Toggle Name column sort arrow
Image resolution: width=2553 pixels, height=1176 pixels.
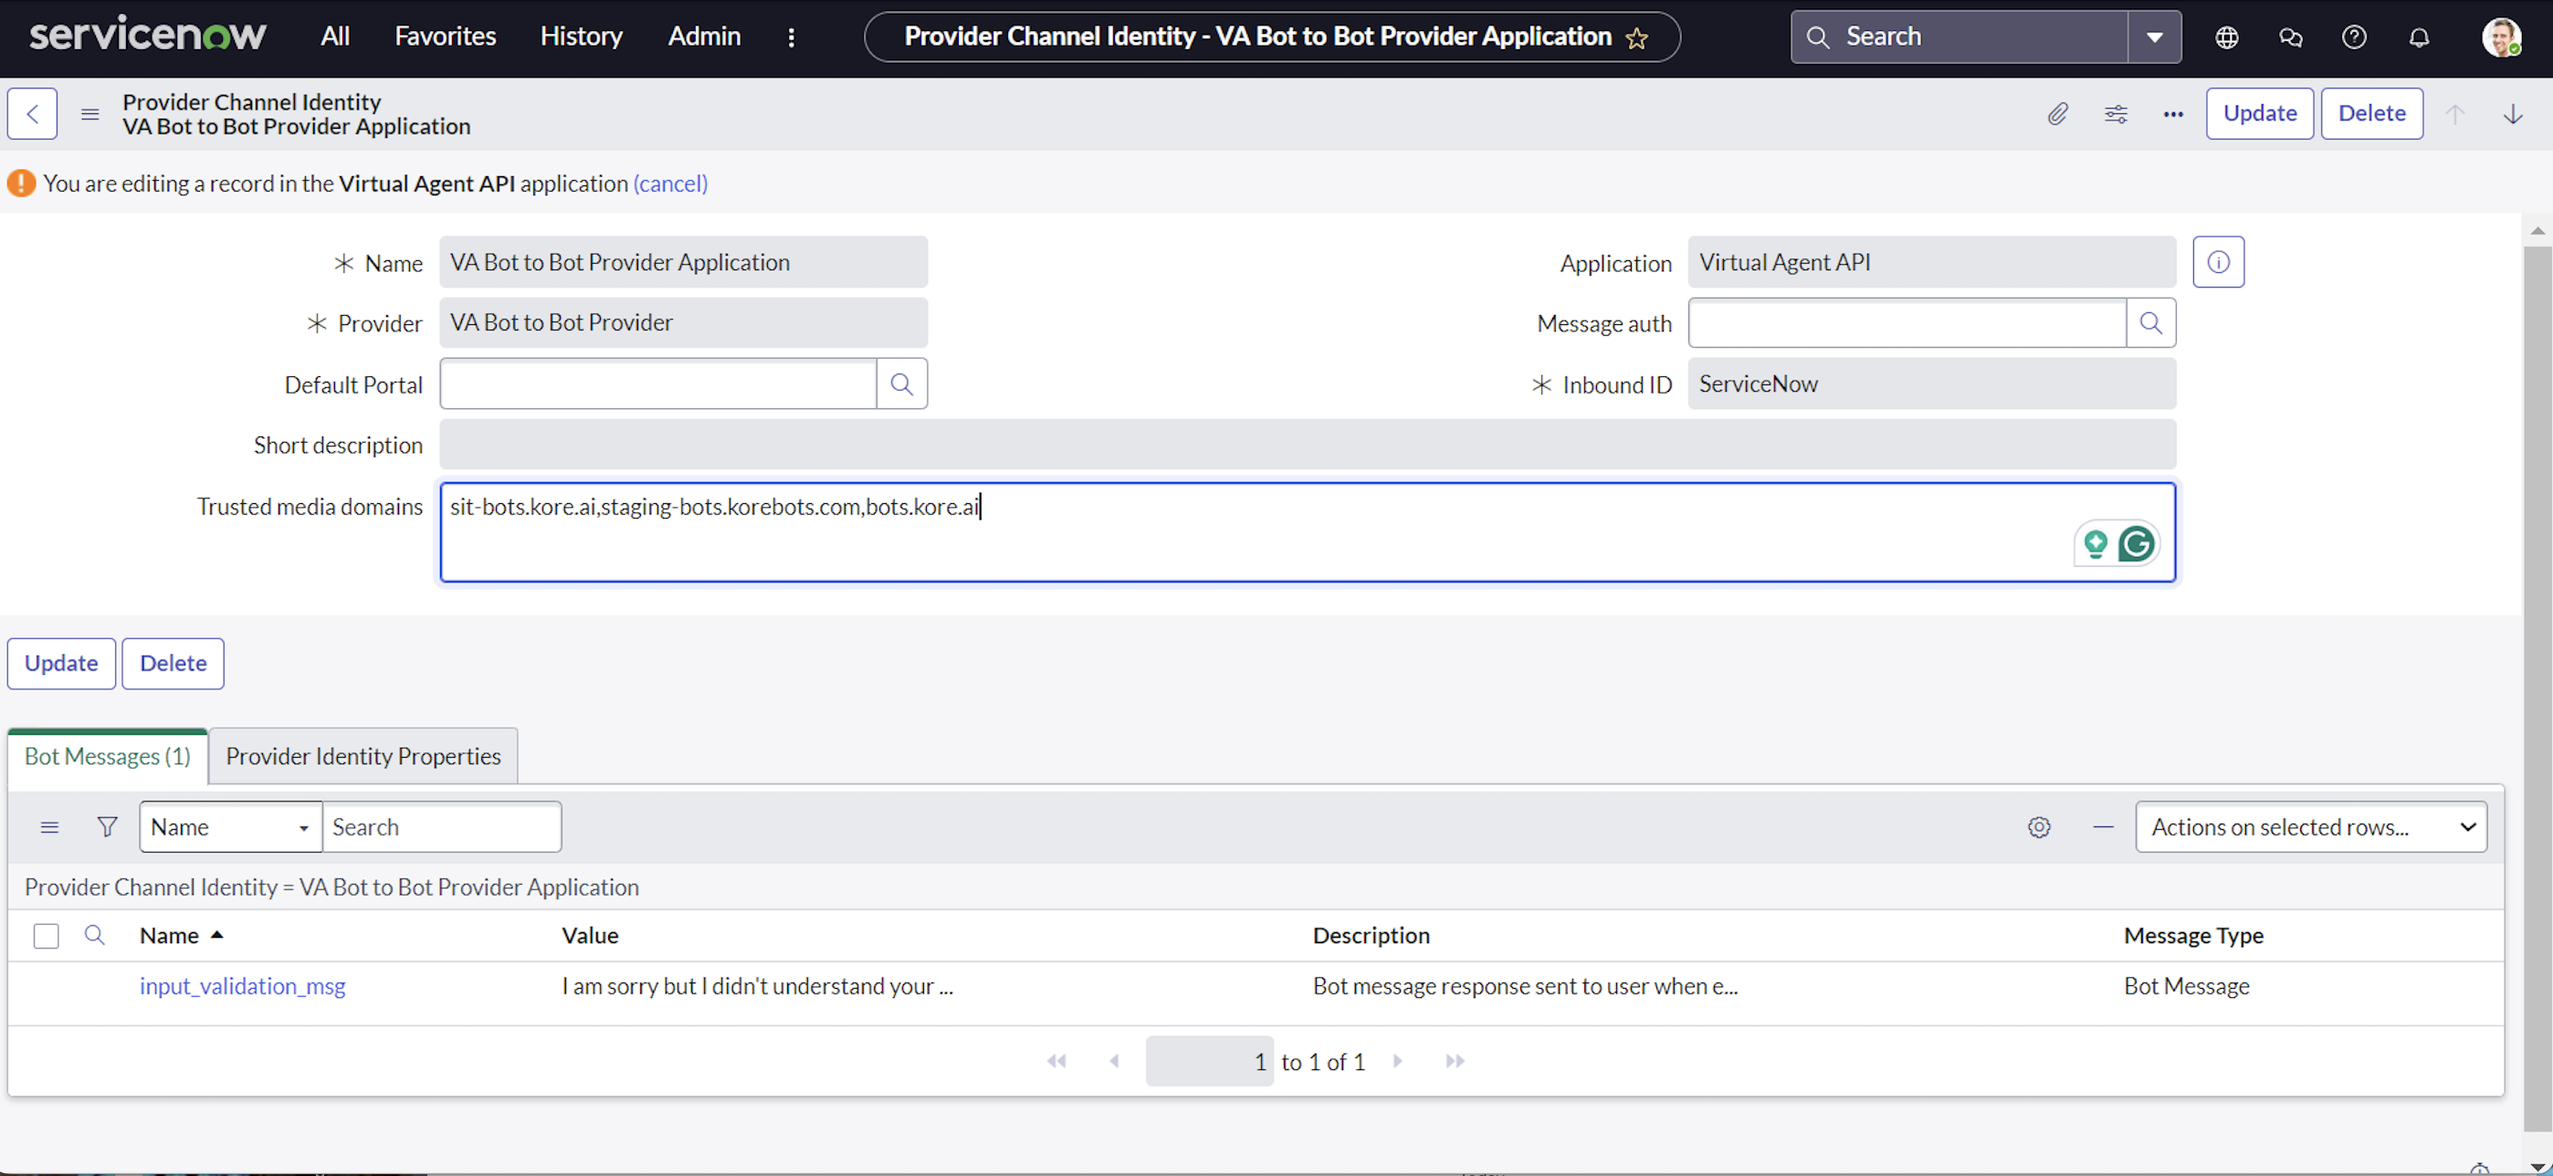[x=217, y=934]
